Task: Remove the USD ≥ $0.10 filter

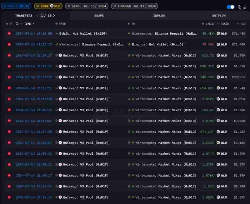Action: coord(5,6)
